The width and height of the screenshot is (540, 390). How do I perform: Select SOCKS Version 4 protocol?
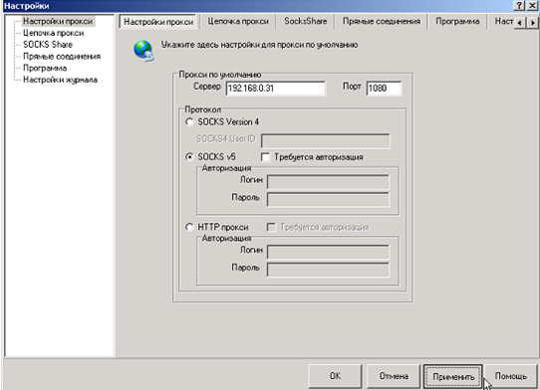[189, 122]
